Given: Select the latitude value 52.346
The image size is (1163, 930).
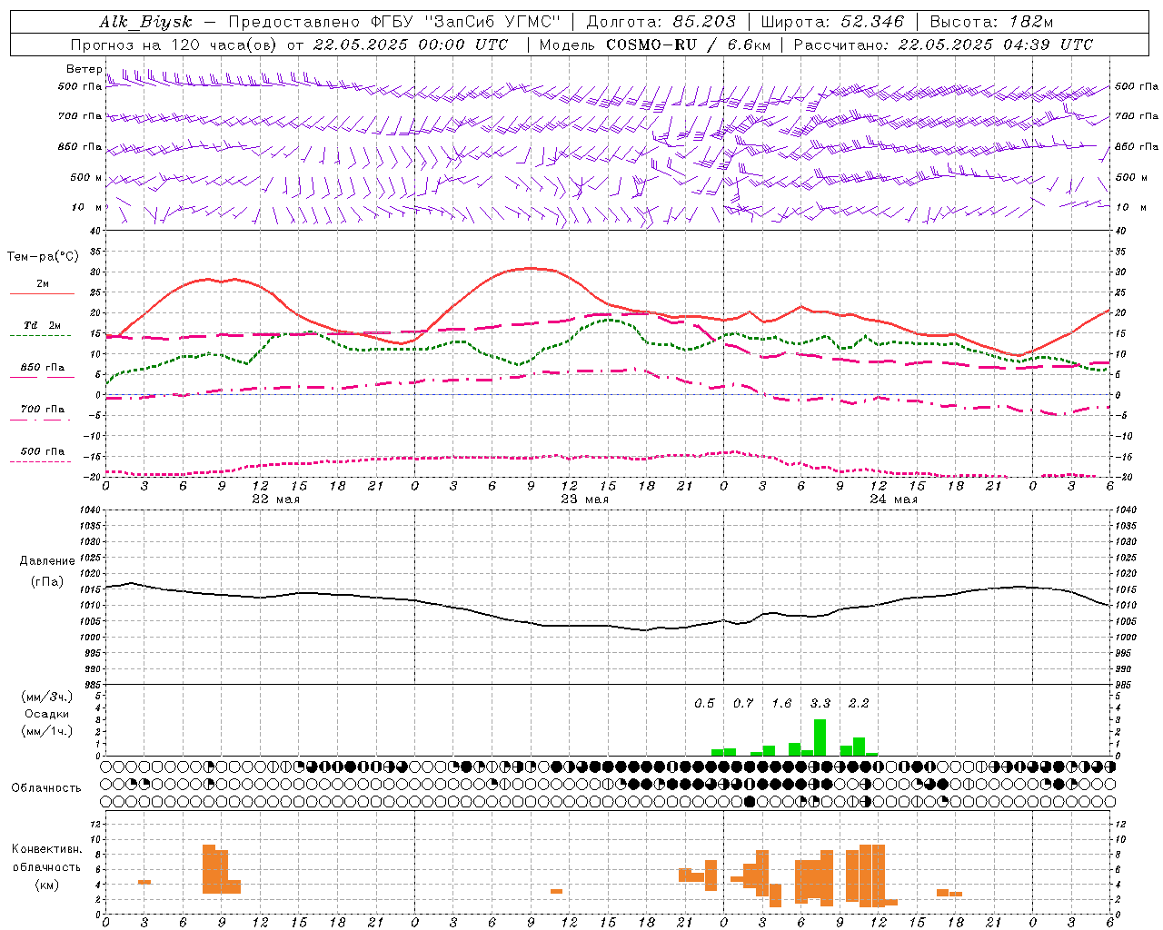Looking at the screenshot, I should click(872, 22).
